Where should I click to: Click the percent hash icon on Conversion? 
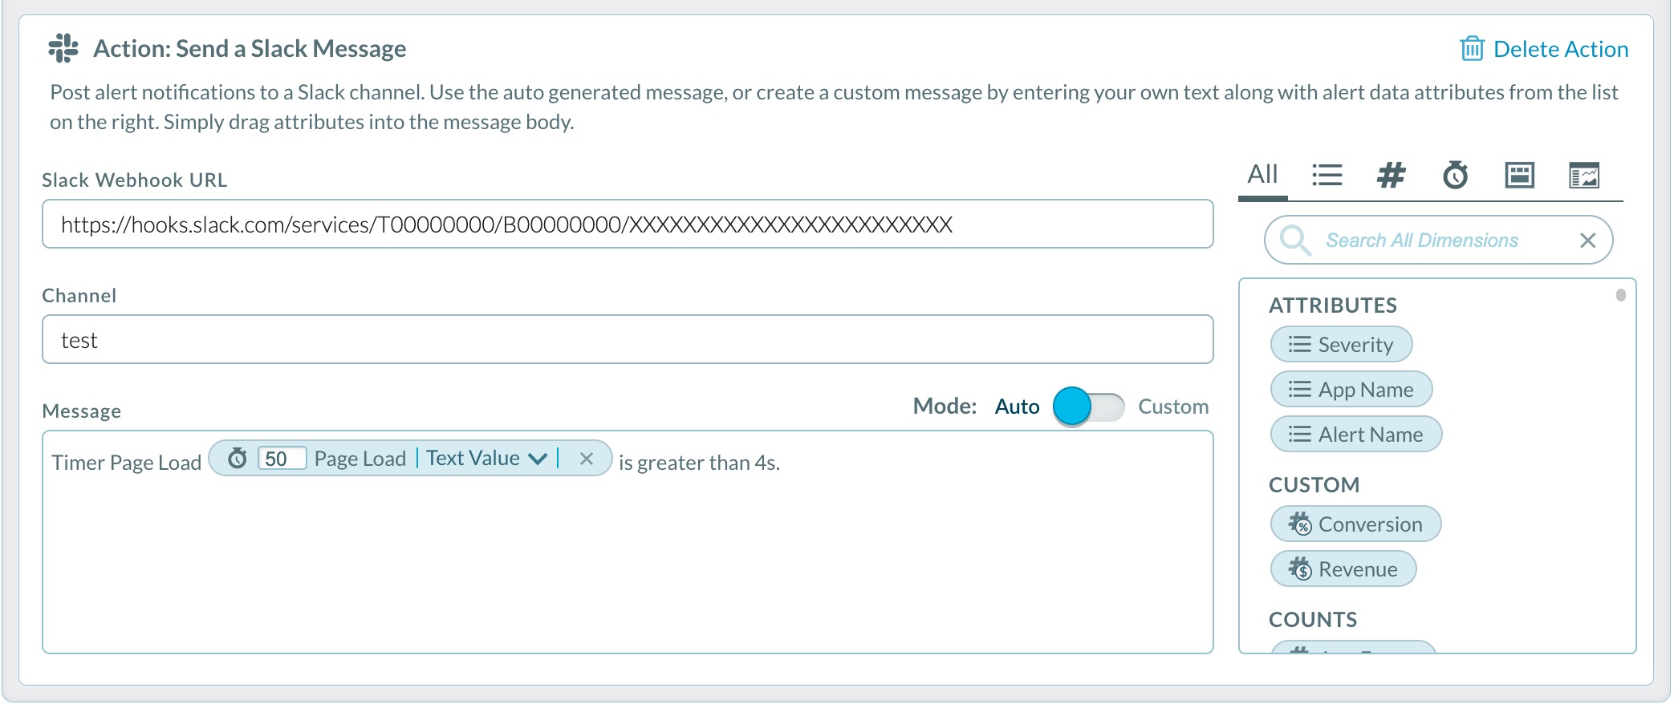click(1300, 524)
